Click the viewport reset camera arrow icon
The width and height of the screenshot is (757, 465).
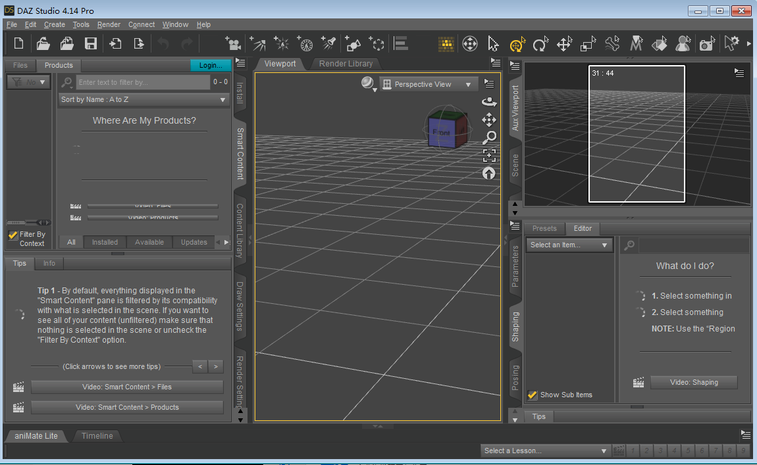pos(489,173)
